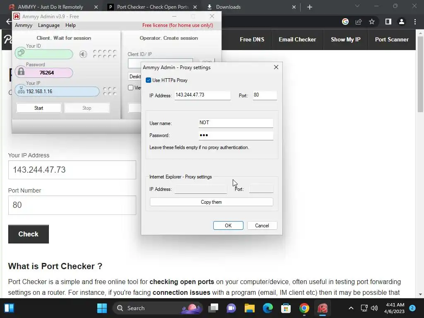The height and width of the screenshot is (318, 424).
Task: Click the Ammyy Admin taskbar icon
Action: pyautogui.click(x=322, y=308)
